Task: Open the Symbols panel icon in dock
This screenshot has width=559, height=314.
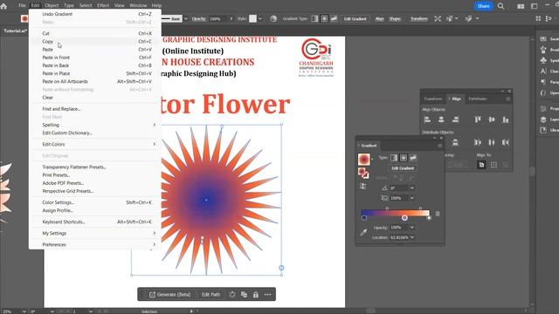Action: (543, 60)
